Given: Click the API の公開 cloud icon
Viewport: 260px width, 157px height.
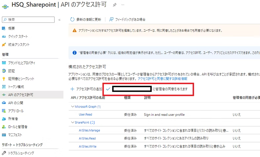Looking at the screenshot, I should click(x=4, y=103).
